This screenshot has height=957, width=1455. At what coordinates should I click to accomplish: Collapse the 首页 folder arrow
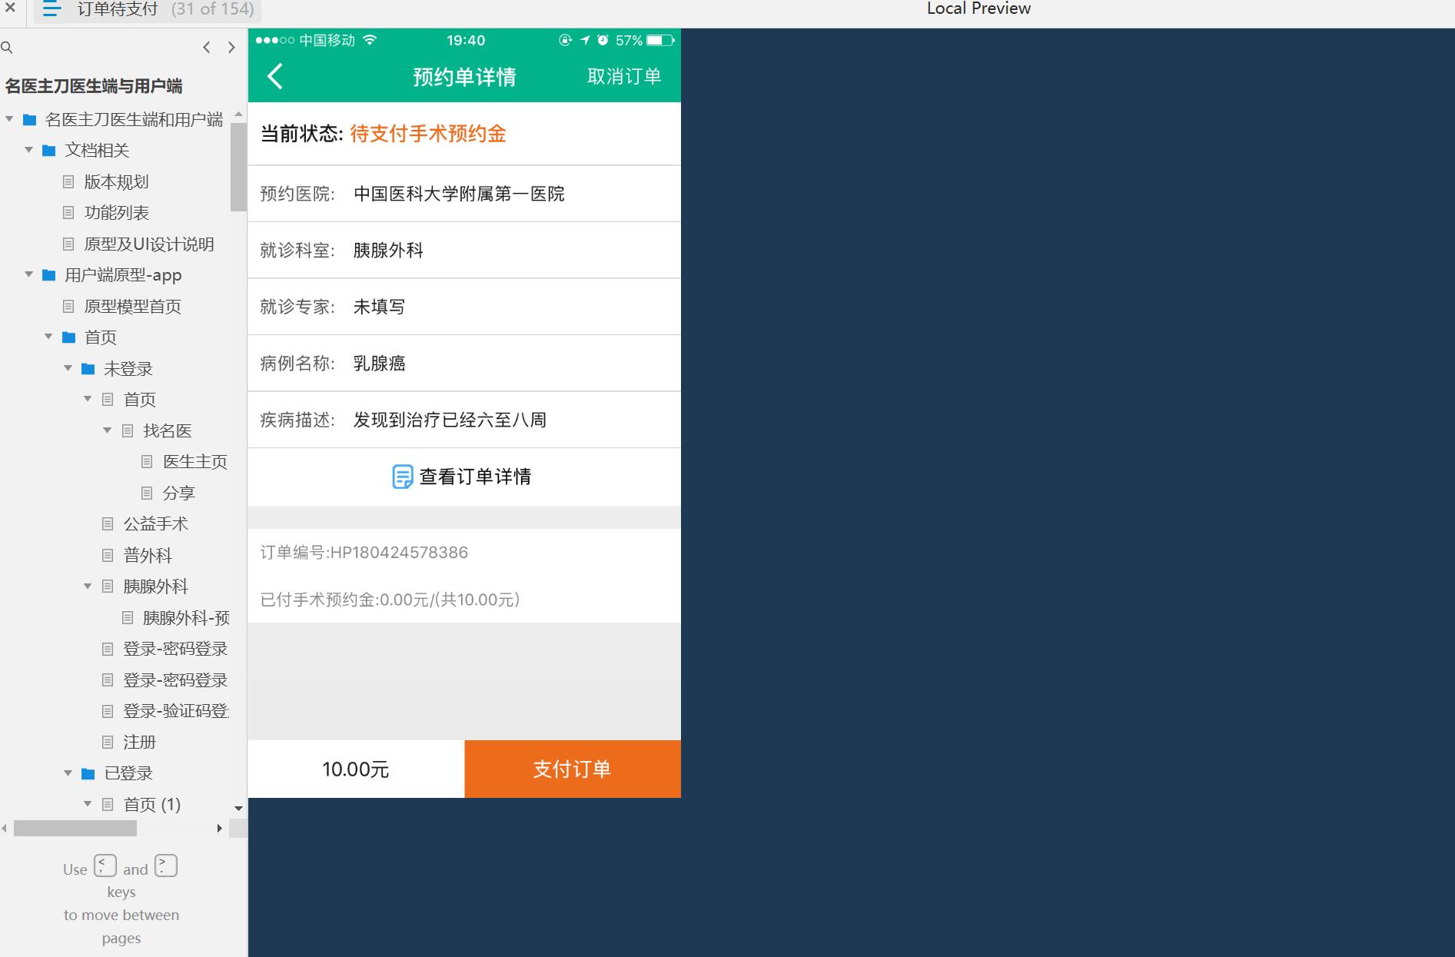(48, 337)
